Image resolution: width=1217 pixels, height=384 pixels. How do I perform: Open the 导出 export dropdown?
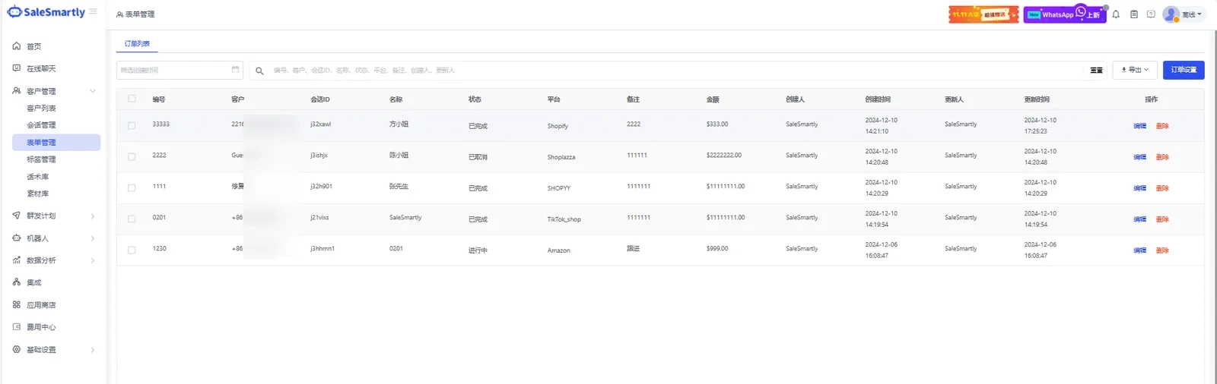(x=1135, y=70)
